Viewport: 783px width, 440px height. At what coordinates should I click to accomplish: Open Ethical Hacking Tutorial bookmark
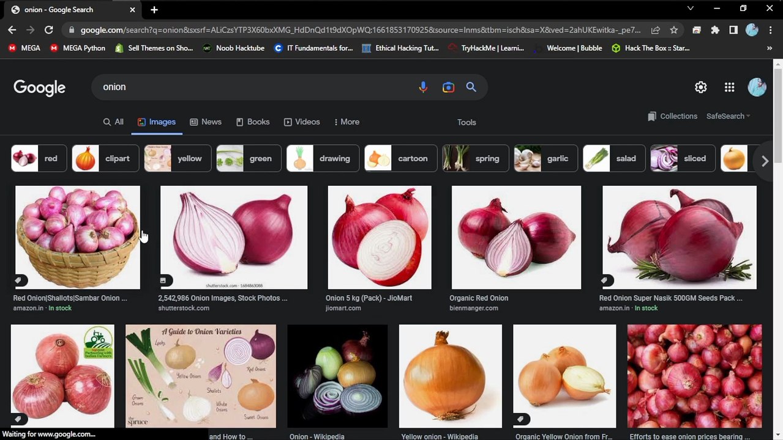coord(401,48)
